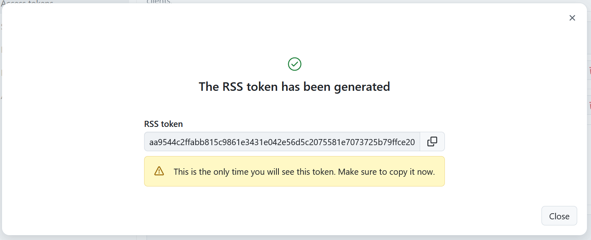Click the upper red delete icon behind the modal
Image resolution: width=591 pixels, height=240 pixels.
click(589, 69)
